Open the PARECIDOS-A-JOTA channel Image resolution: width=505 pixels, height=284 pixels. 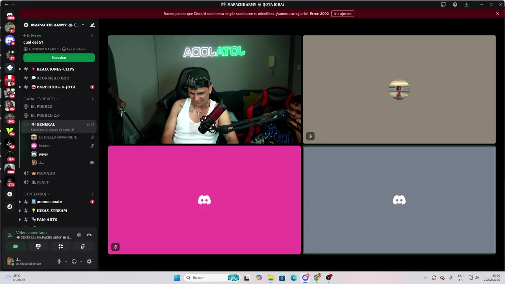pos(59,87)
